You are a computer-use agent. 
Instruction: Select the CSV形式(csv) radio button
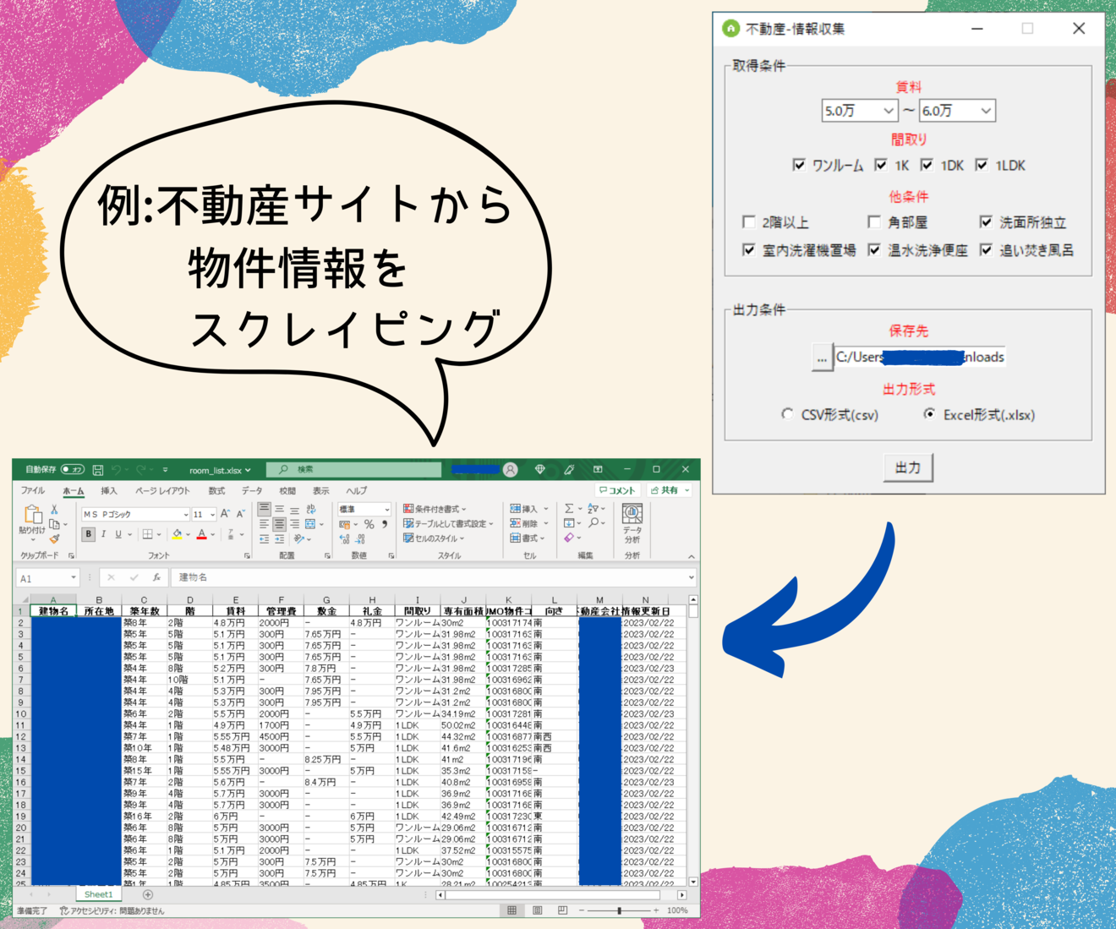pyautogui.click(x=787, y=414)
